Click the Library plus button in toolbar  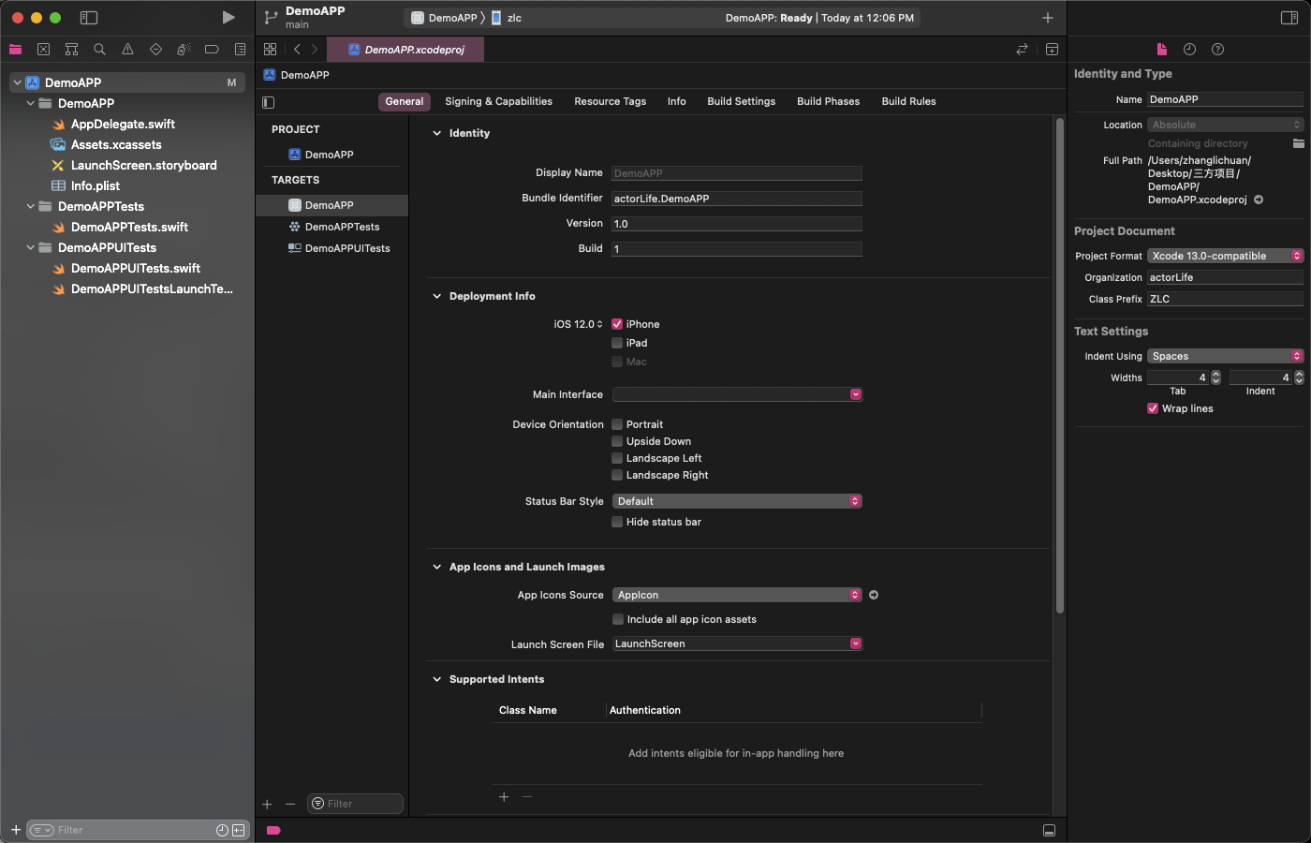tap(1048, 18)
